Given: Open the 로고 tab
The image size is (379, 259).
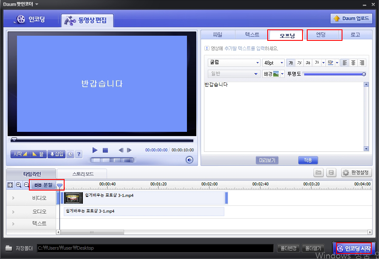Looking at the screenshot, I should click(355, 34).
